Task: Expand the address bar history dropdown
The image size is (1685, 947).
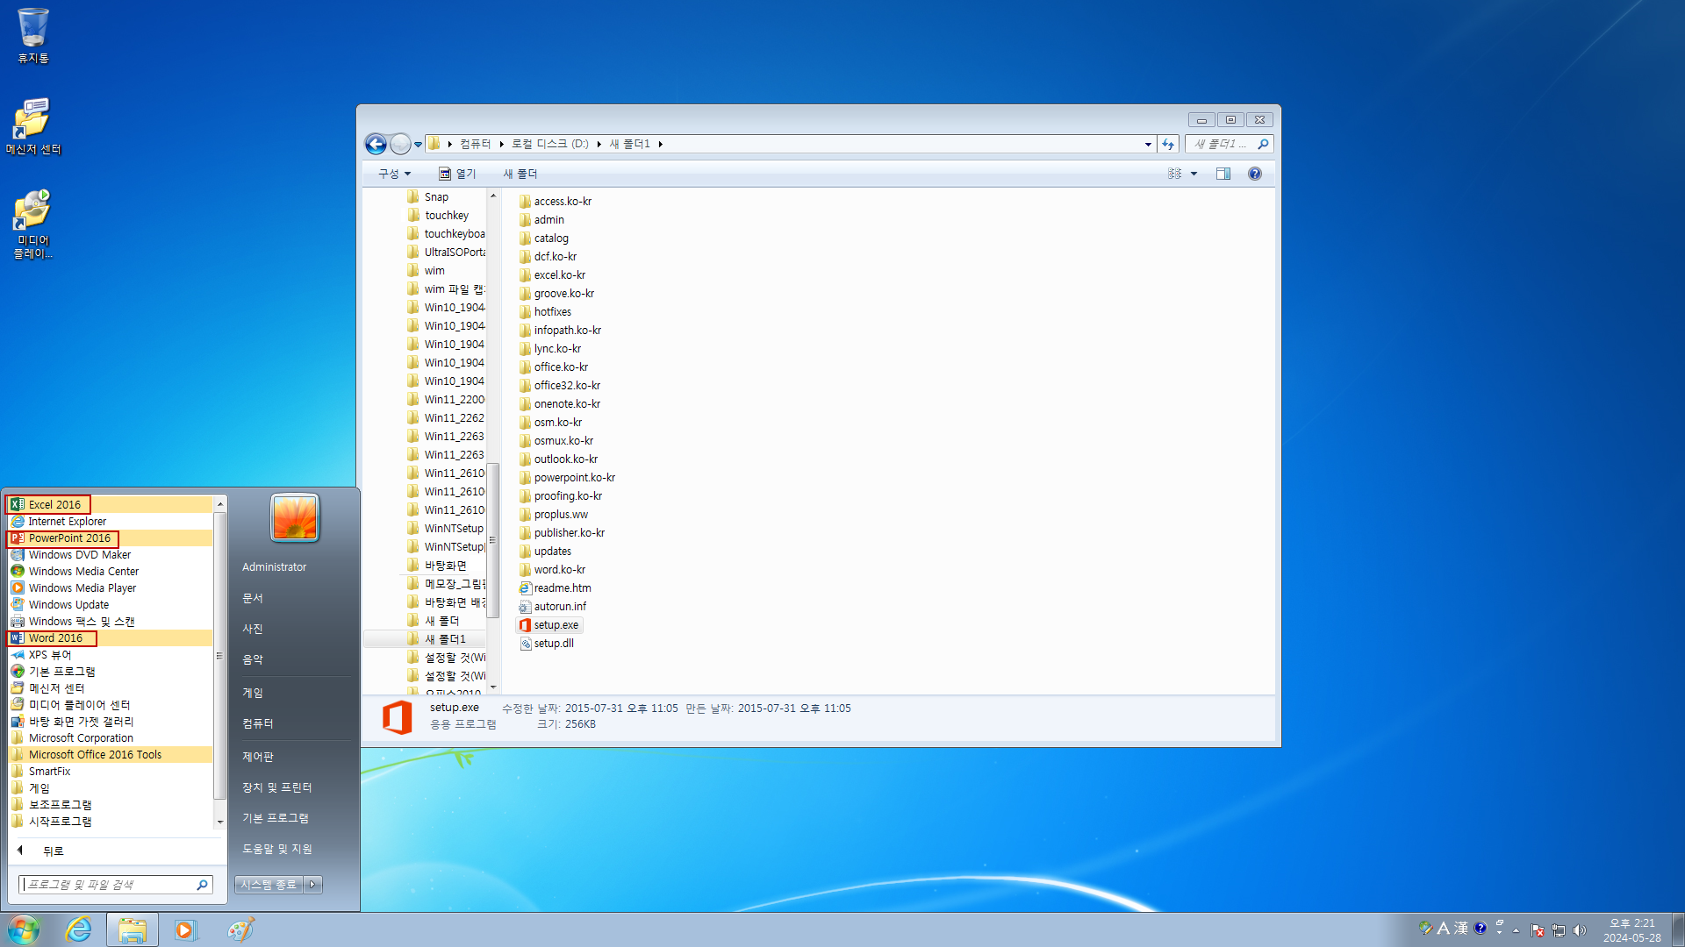Action: [x=1148, y=144]
